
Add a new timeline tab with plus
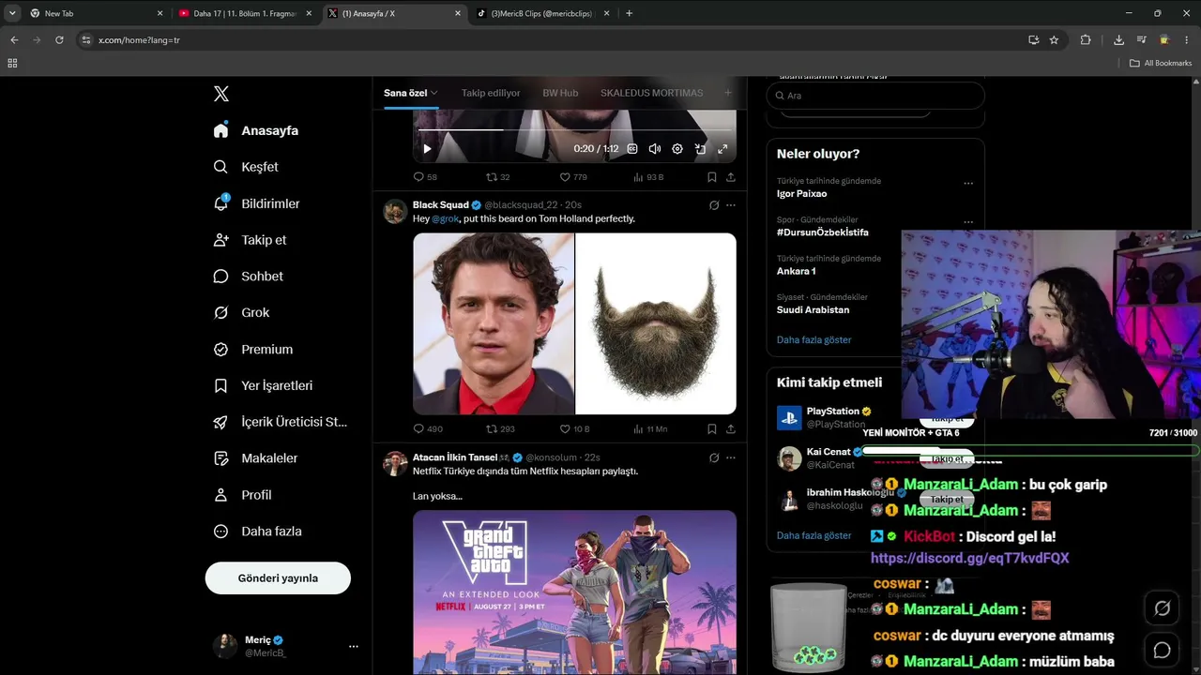(727, 93)
